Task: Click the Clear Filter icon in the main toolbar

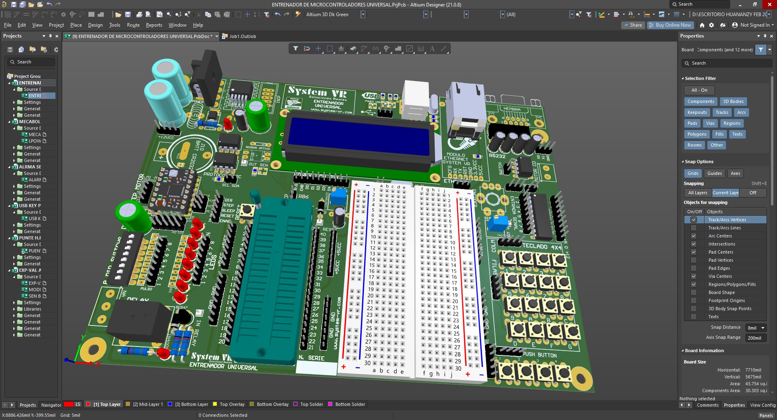Action: pos(267,15)
